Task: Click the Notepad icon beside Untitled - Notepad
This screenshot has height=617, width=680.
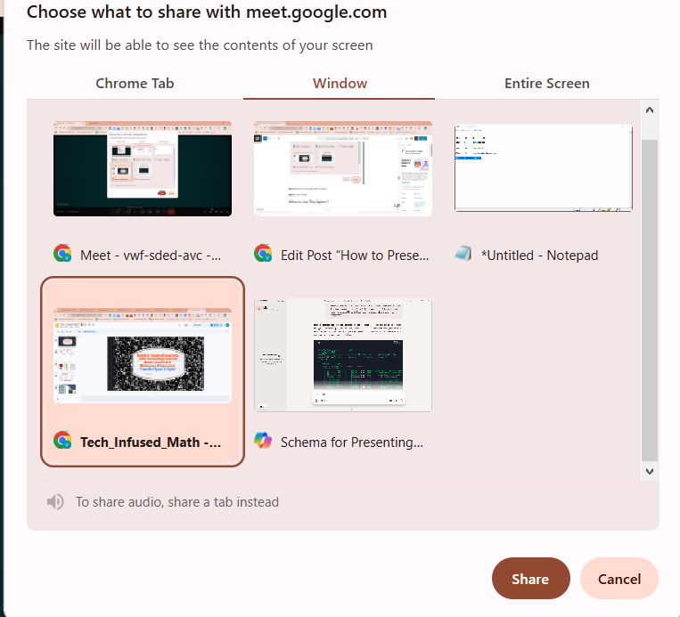Action: coord(463,254)
